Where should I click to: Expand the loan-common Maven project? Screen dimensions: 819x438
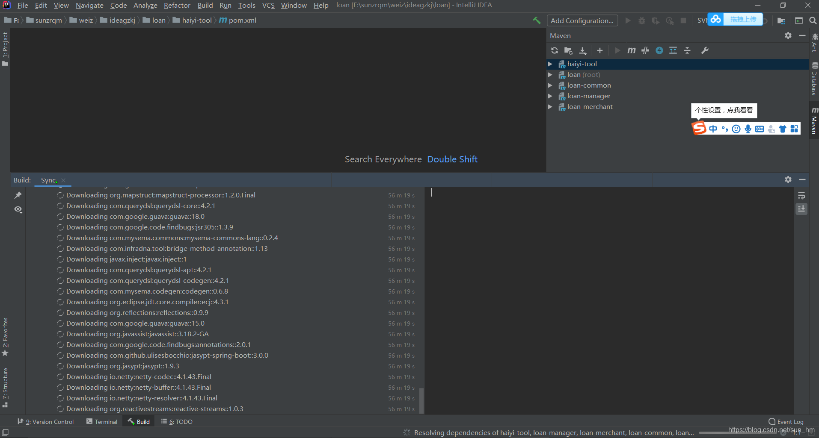click(x=550, y=85)
